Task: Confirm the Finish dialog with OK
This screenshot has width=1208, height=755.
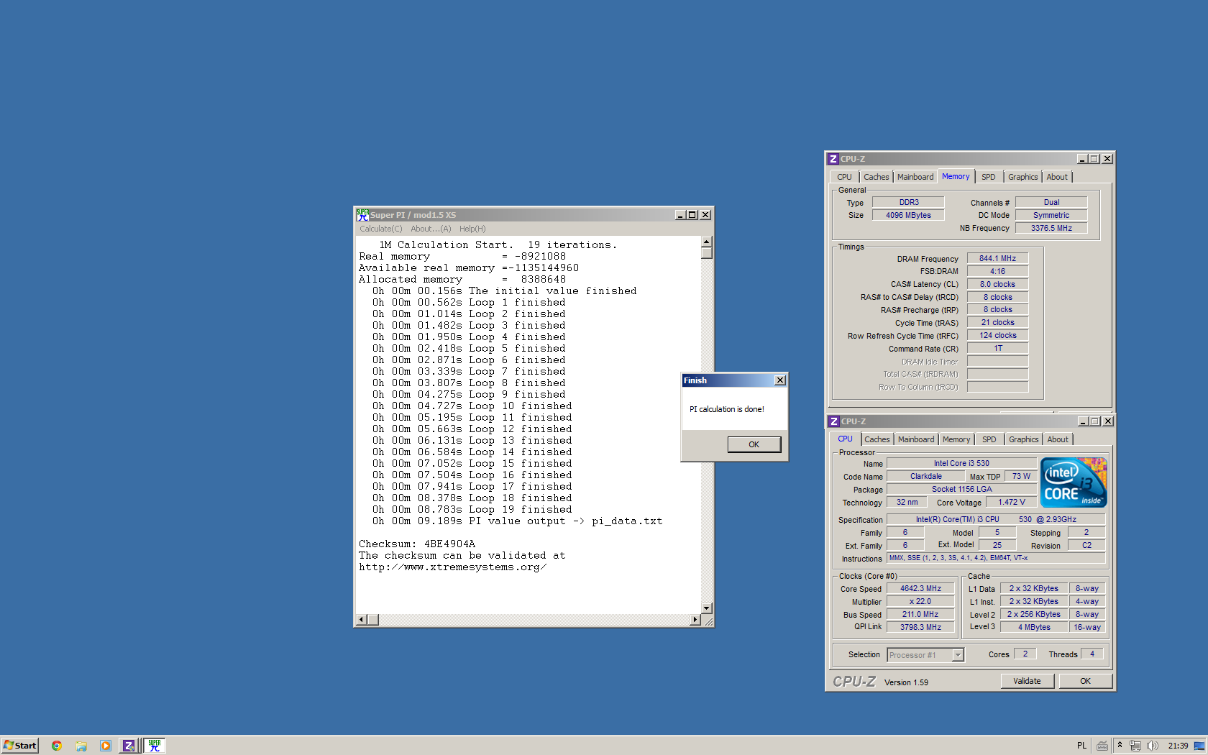Action: (x=754, y=444)
